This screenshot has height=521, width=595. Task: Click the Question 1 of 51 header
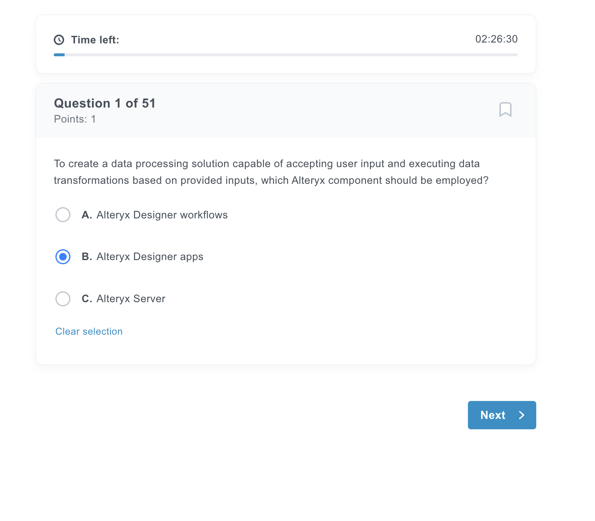(105, 103)
